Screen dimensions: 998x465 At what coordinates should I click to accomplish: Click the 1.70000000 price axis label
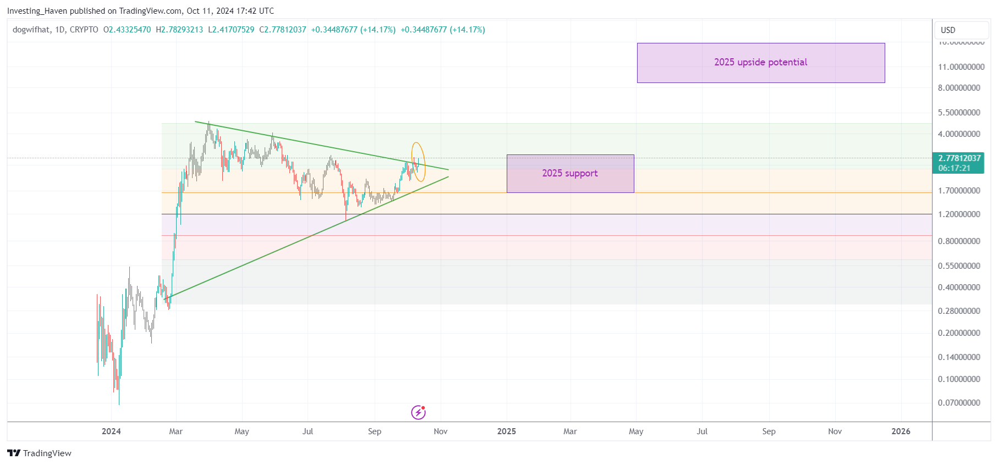pyautogui.click(x=959, y=191)
